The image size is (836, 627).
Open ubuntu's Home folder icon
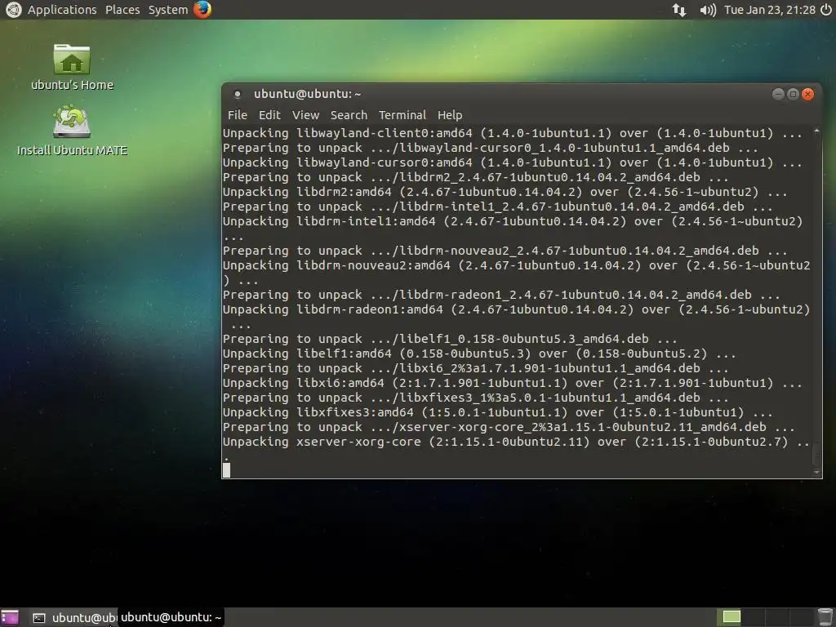72,67
